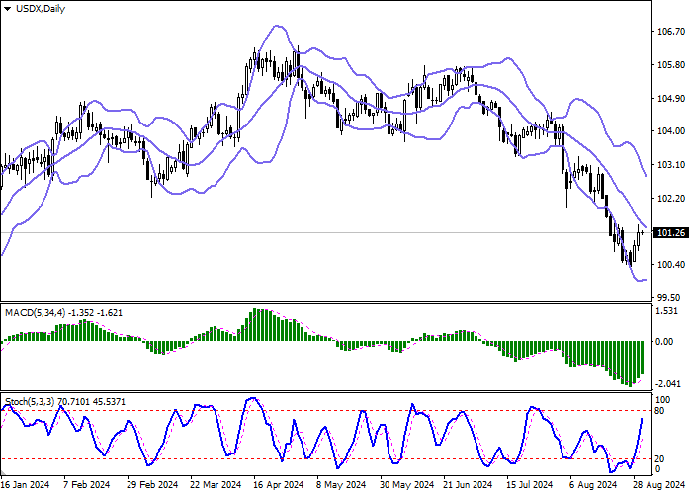Click the 104.90 price axis value
Screen dimensions: 692x494
click(671, 98)
